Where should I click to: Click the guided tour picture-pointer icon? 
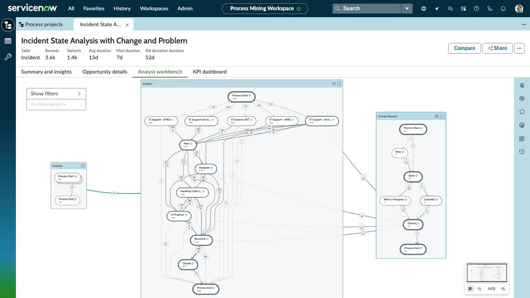point(463,8)
